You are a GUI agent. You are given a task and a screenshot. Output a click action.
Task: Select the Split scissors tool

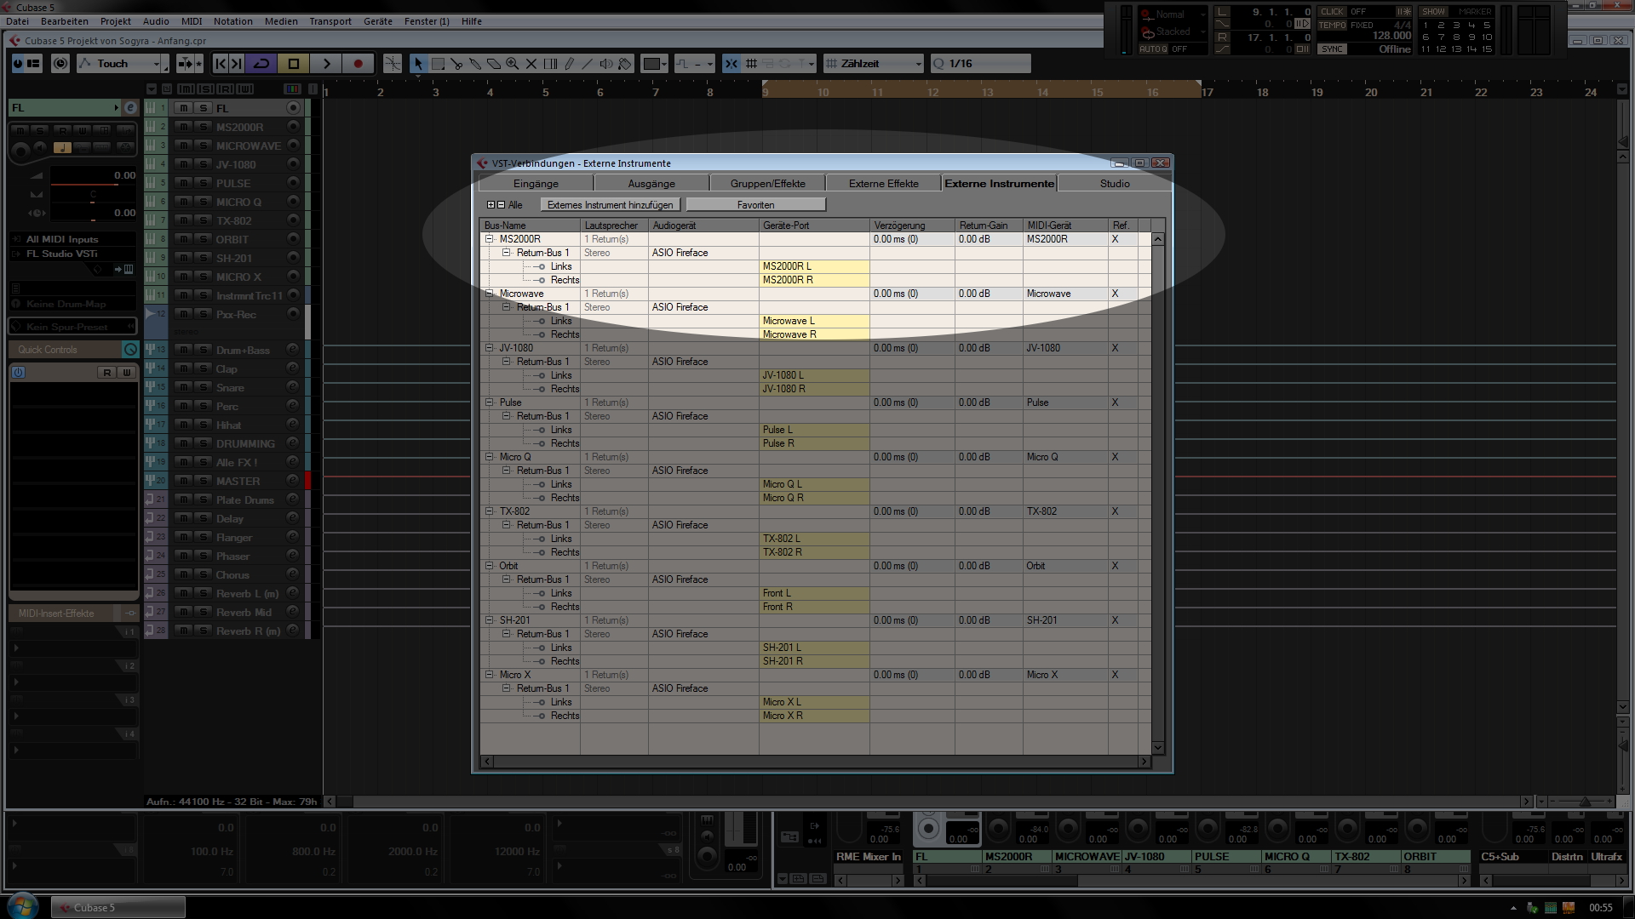456,64
